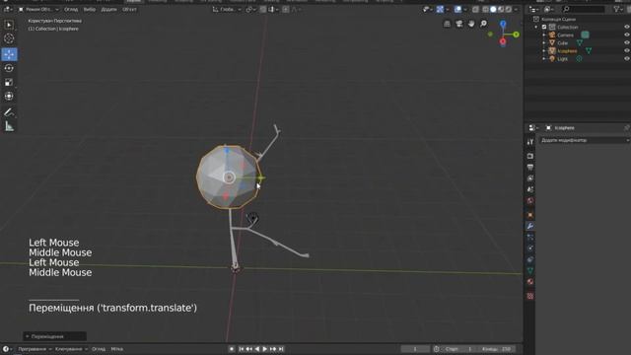Open the View Layer properties tab
The height and width of the screenshot is (355, 631).
pos(530,178)
